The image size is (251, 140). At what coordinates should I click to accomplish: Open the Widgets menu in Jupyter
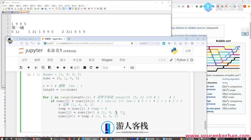click(x=107, y=60)
